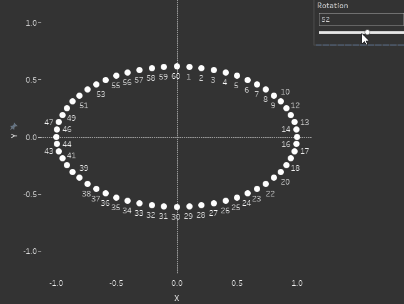Select the data point labeled 1
The width and height of the screenshot is (404, 304).
(x=189, y=67)
